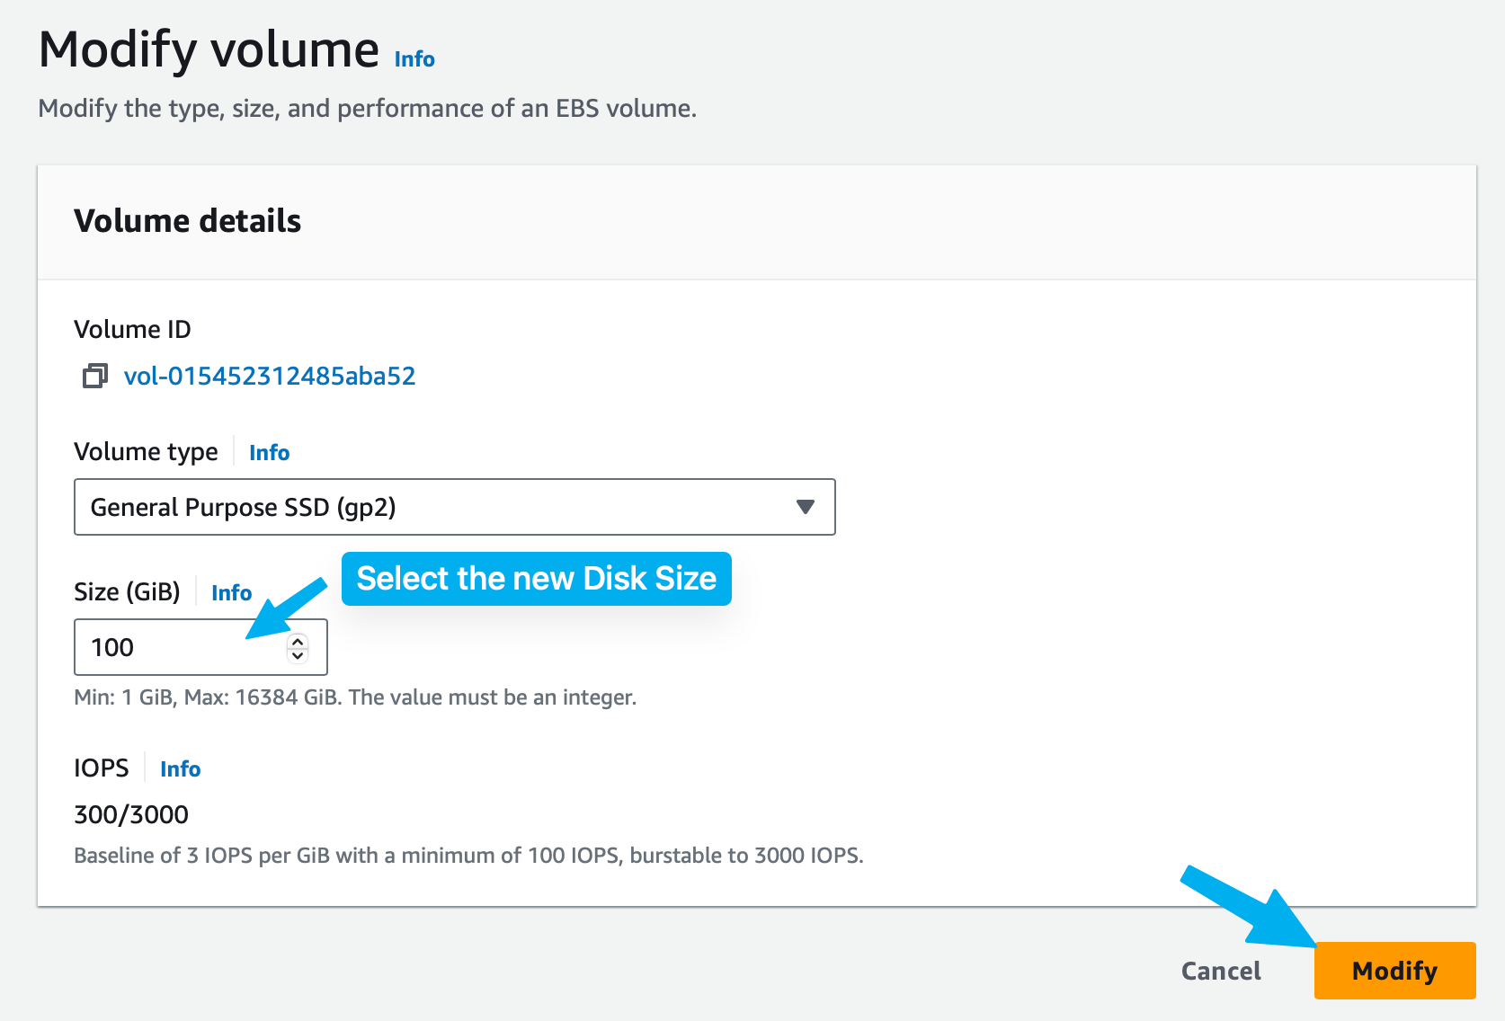Click the baseline IOPS description text
The image size is (1505, 1021).
coord(468,856)
